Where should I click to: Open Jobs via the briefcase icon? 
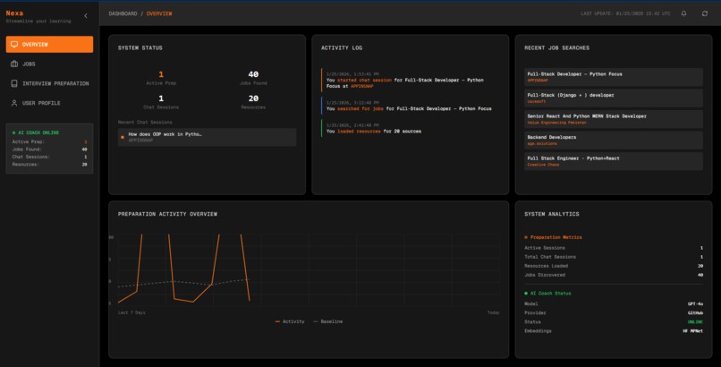point(14,64)
